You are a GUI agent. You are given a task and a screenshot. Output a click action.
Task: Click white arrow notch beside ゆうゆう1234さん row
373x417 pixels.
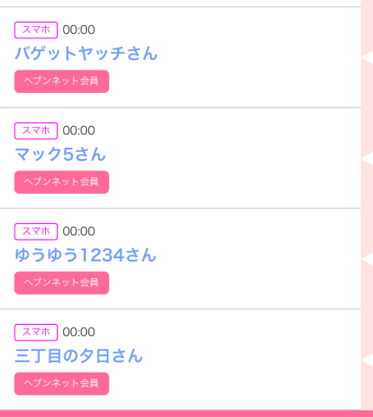367,259
